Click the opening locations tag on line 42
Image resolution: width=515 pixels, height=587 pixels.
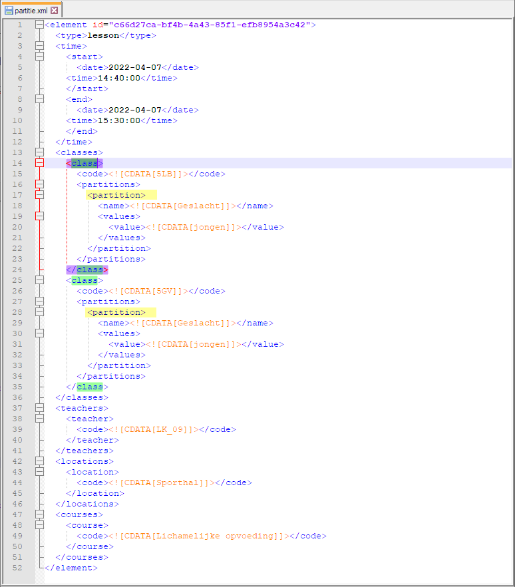pos(85,461)
